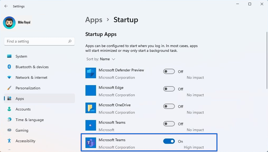Click the Bluetooth icon in the sidebar

point(9,67)
